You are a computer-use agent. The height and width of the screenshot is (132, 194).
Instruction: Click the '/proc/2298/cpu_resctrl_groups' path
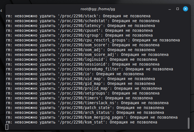[93, 40]
